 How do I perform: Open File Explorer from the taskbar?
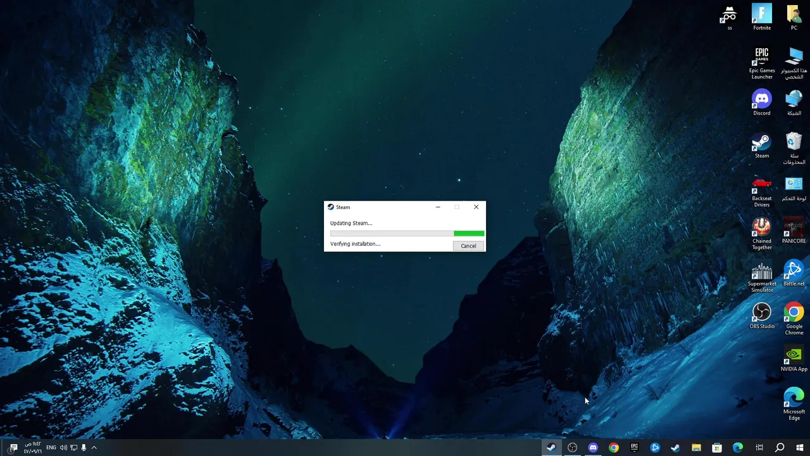[696, 448]
